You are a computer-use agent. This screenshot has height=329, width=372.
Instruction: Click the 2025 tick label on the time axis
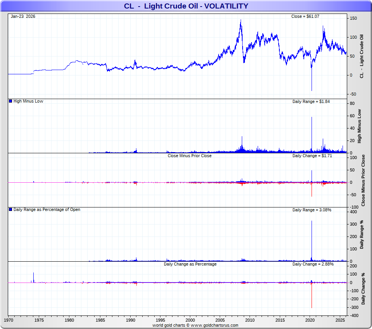pos(341,320)
